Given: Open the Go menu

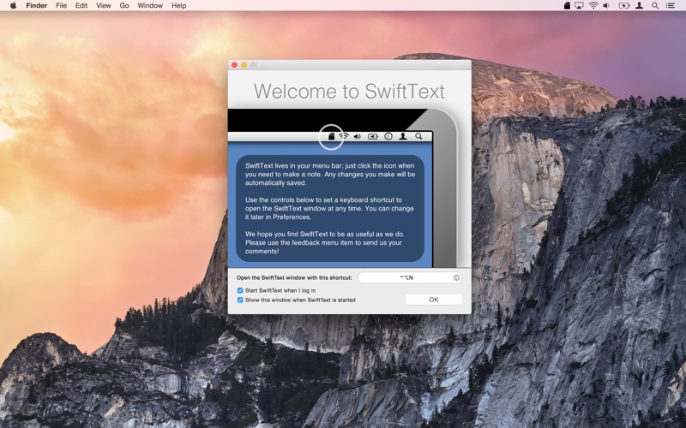Looking at the screenshot, I should point(124,6).
